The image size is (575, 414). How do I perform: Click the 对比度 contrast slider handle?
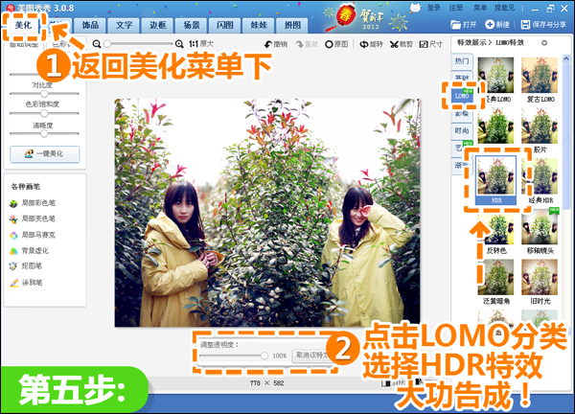coord(44,94)
